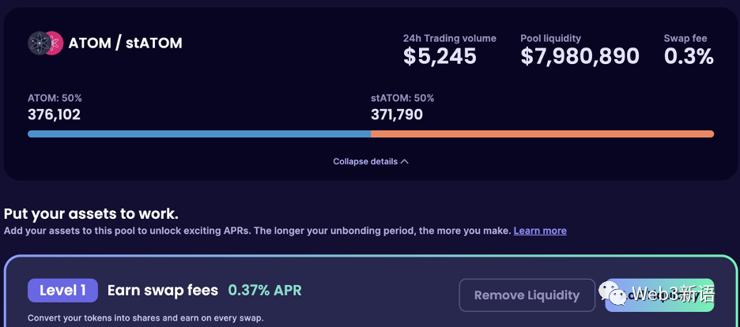Click the Swap fee value 0.3%
This screenshot has height=327, width=740.
coord(689,56)
